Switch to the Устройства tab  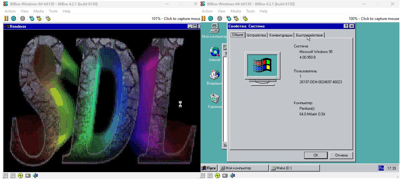click(x=256, y=35)
